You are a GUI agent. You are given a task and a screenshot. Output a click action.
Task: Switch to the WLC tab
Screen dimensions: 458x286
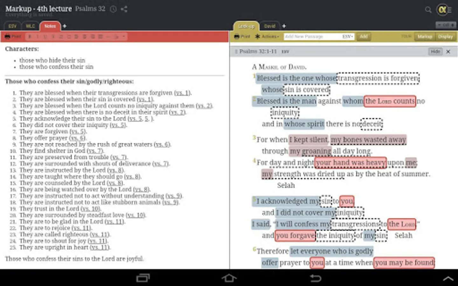[x=30, y=26]
